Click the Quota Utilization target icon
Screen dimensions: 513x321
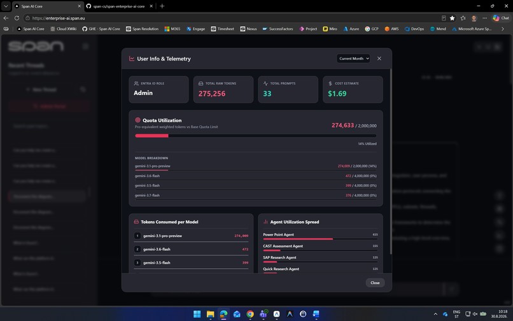coord(137,120)
